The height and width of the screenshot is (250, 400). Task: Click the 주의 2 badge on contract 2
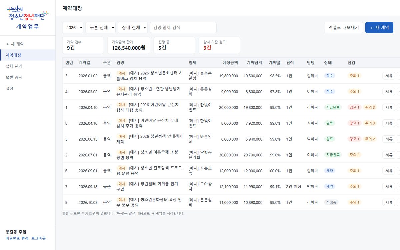click(354, 155)
